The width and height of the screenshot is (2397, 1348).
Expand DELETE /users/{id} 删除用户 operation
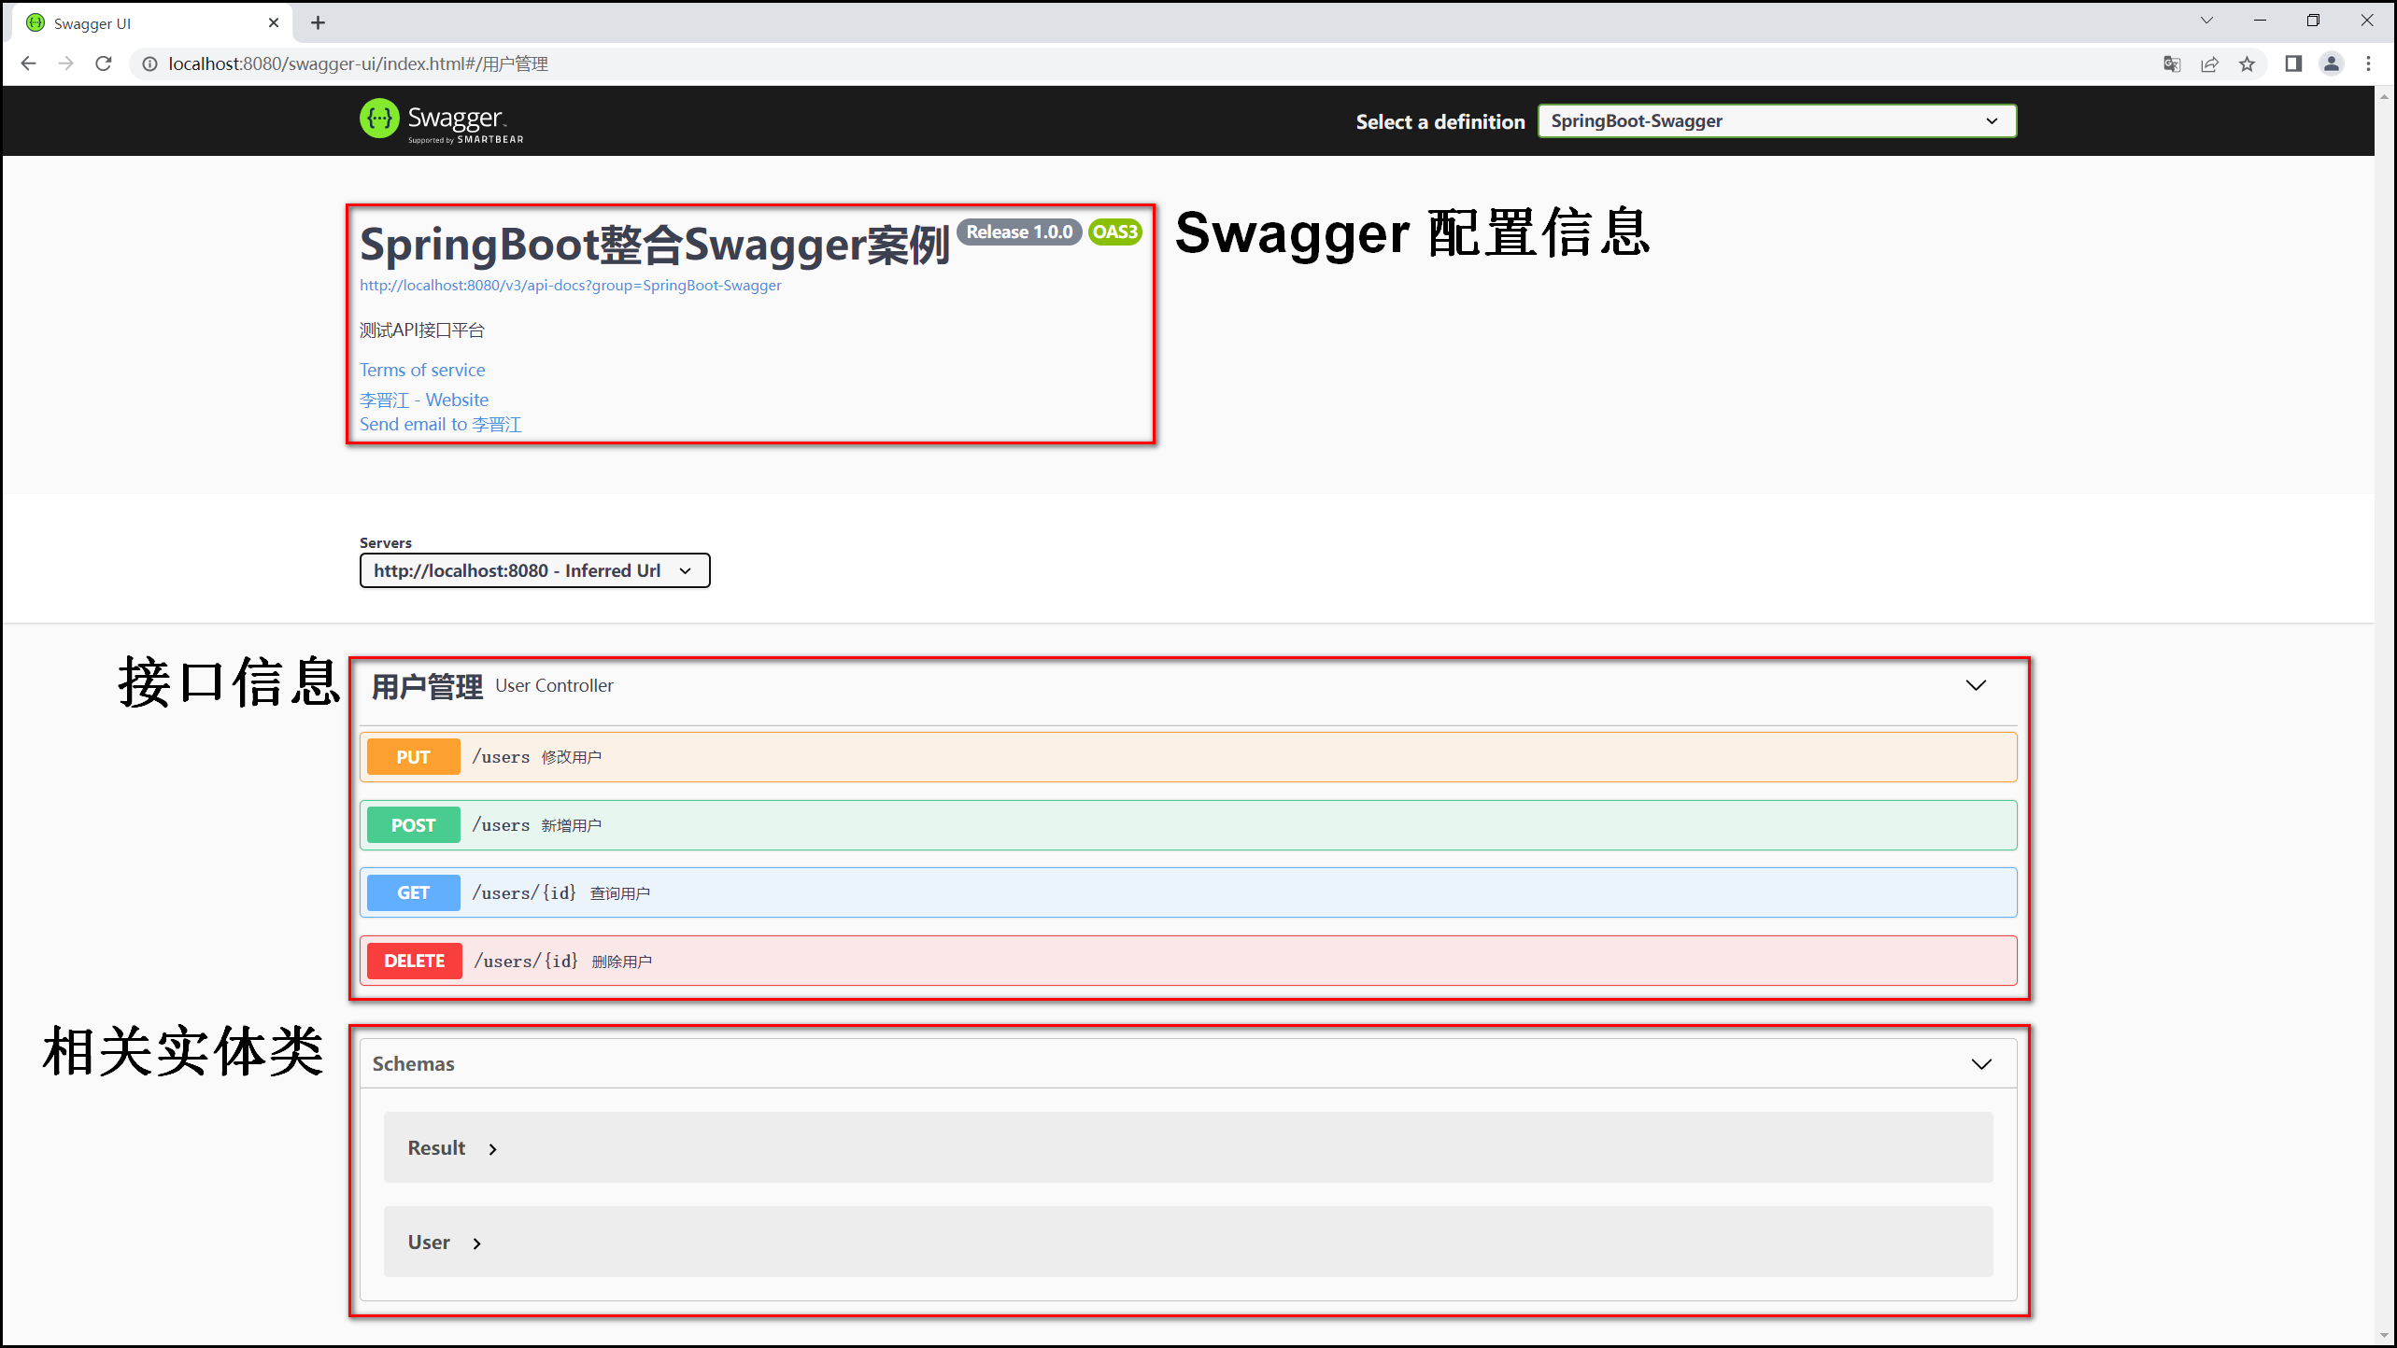[1188, 961]
